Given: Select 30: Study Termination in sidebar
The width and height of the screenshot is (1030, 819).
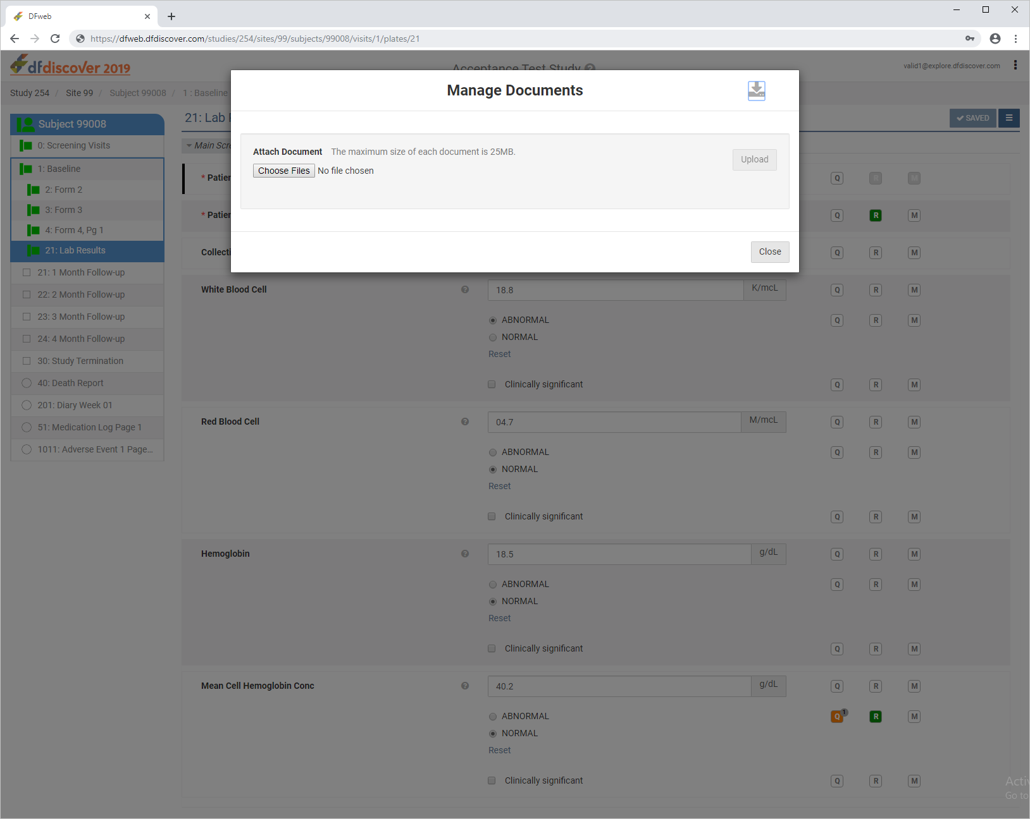Looking at the screenshot, I should (80, 361).
